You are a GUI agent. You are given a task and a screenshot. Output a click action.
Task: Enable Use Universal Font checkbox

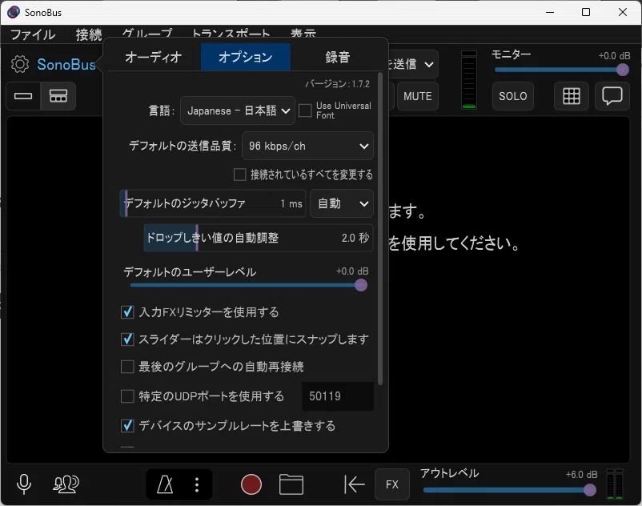click(x=305, y=110)
